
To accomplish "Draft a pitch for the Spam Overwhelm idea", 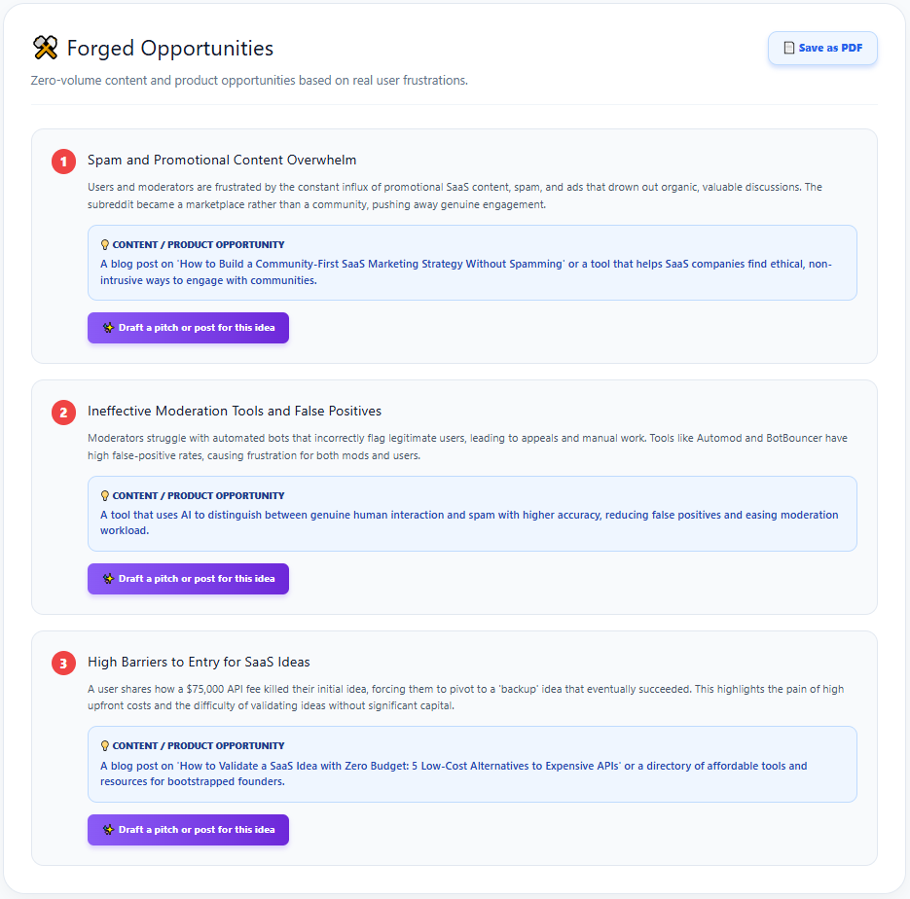I will [x=188, y=328].
